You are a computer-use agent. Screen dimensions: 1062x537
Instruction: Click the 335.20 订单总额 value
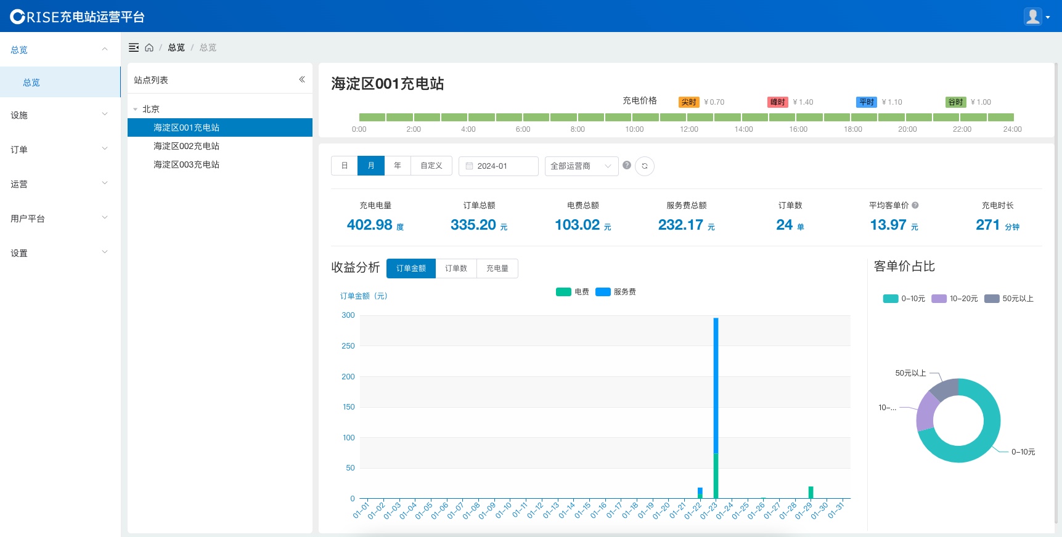point(473,225)
